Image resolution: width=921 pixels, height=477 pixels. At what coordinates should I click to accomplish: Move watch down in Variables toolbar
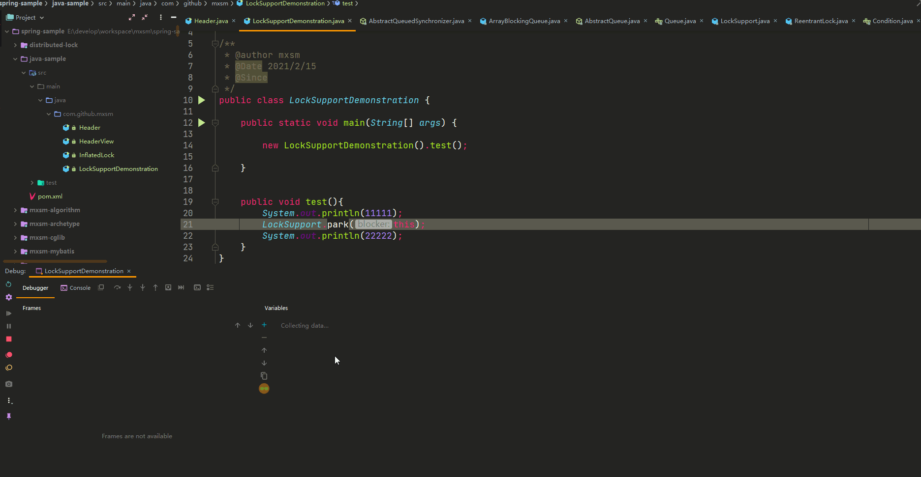point(264,363)
